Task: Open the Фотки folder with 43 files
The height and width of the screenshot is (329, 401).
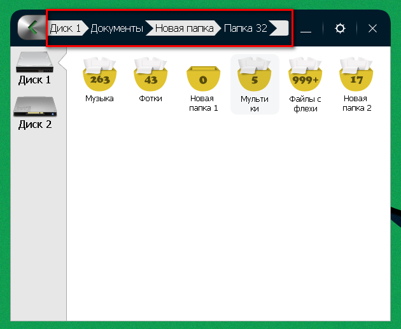Action: (x=150, y=74)
